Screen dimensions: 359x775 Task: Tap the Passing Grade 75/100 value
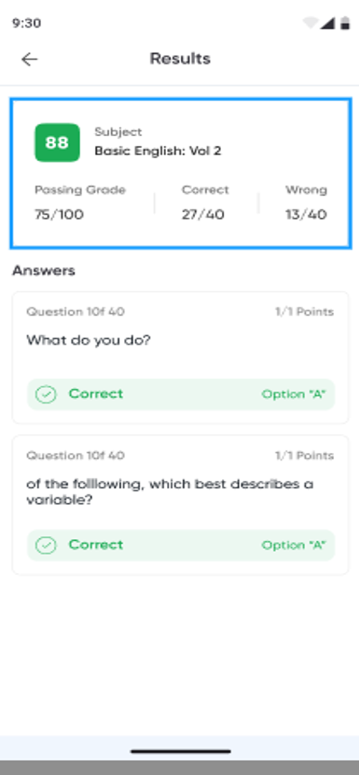click(x=59, y=214)
